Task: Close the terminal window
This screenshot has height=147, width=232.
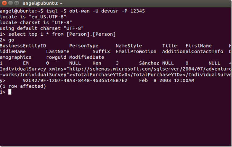Action: pos(4,4)
